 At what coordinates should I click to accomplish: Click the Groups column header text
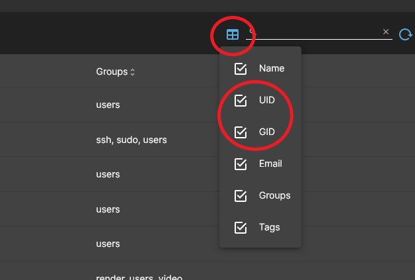111,71
